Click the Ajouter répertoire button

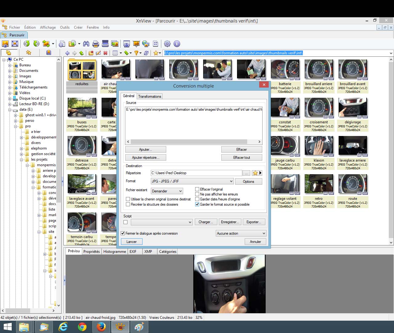146,158
